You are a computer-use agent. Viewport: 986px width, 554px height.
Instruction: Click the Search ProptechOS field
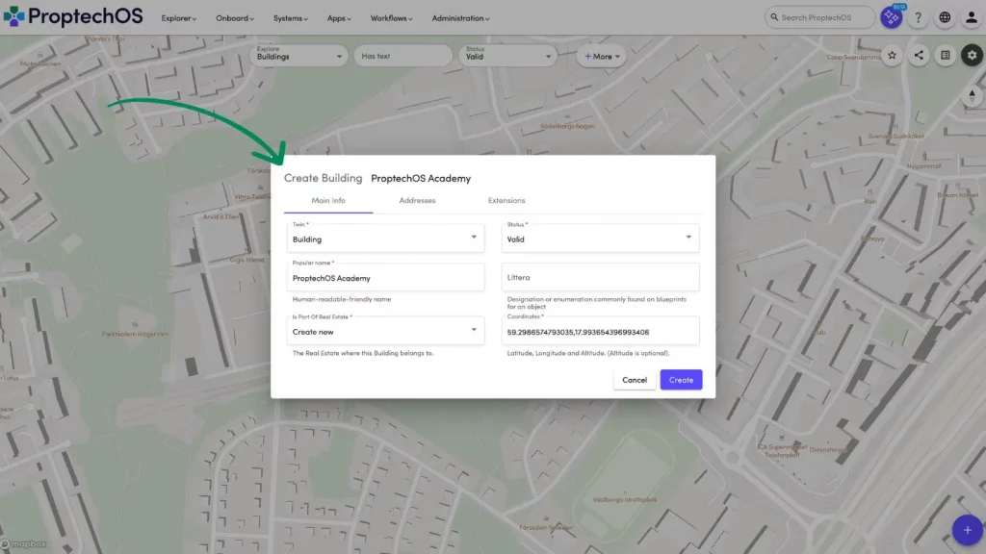pyautogui.click(x=820, y=17)
